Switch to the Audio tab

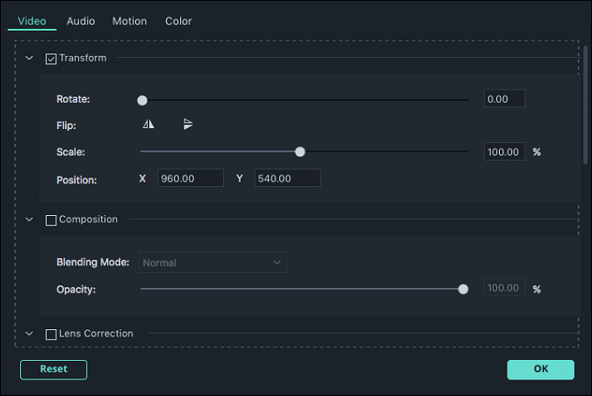tap(81, 21)
